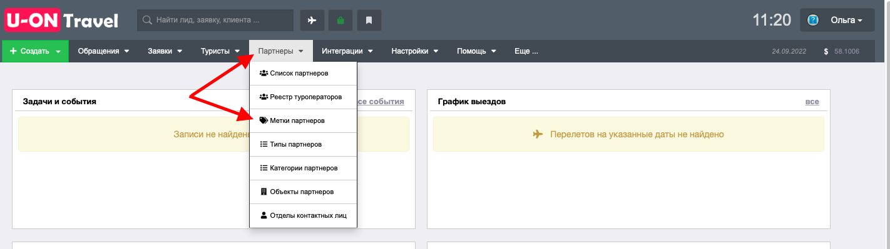Click the help icon beside Ольга
The width and height of the screenshot is (890, 249).
tap(814, 20)
